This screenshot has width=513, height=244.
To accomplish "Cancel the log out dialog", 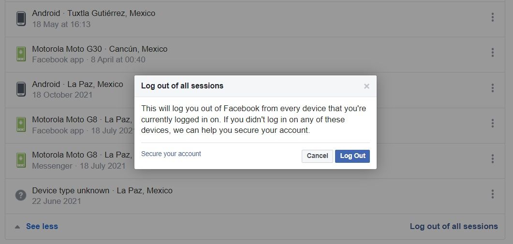I will point(317,156).
